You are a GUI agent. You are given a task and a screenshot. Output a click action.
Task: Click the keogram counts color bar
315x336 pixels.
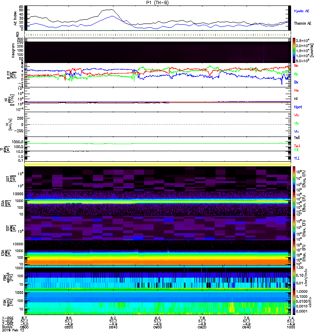[295, 50]
